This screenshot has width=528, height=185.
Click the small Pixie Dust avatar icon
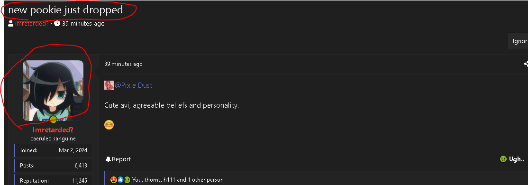click(109, 85)
